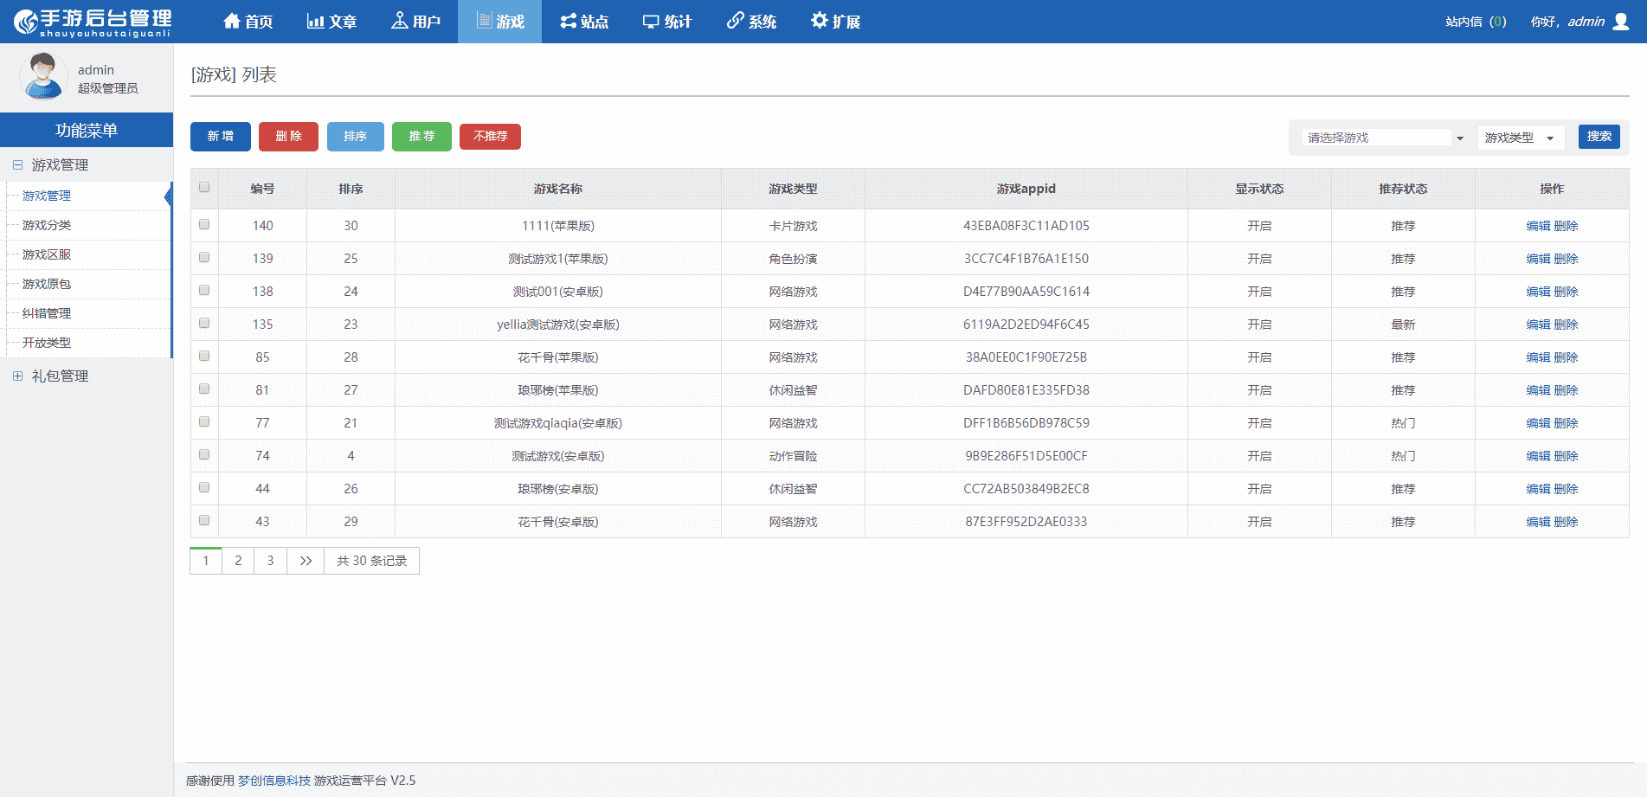Click the home icon in top navigation
Viewport: 1647px width, 797px height.
coord(231,22)
